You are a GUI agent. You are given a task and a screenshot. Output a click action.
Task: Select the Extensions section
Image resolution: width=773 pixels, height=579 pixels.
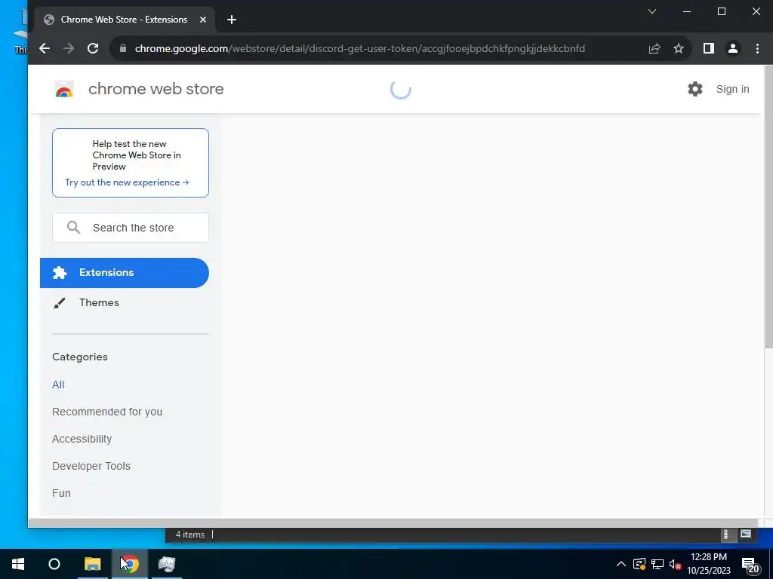coord(125,273)
